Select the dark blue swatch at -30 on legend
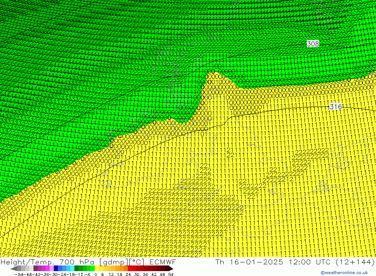Image resolution: width=376 pixels, height=276 pixels. click(x=56, y=268)
